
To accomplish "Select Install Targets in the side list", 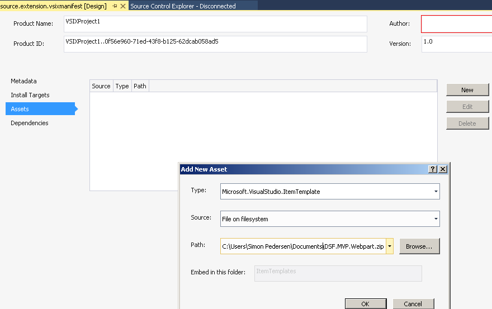I will pyautogui.click(x=30, y=95).
